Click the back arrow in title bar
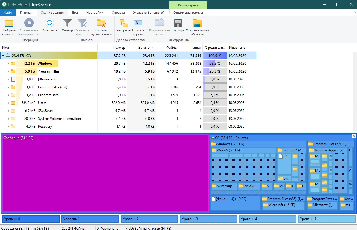This screenshot has width=357, height=230. pyautogui.click(x=14, y=5)
